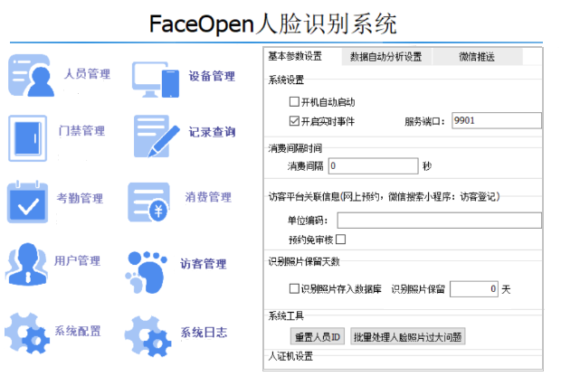Open the 设备管理 device management icon
Screen dimensions: 561x376
[156, 78]
